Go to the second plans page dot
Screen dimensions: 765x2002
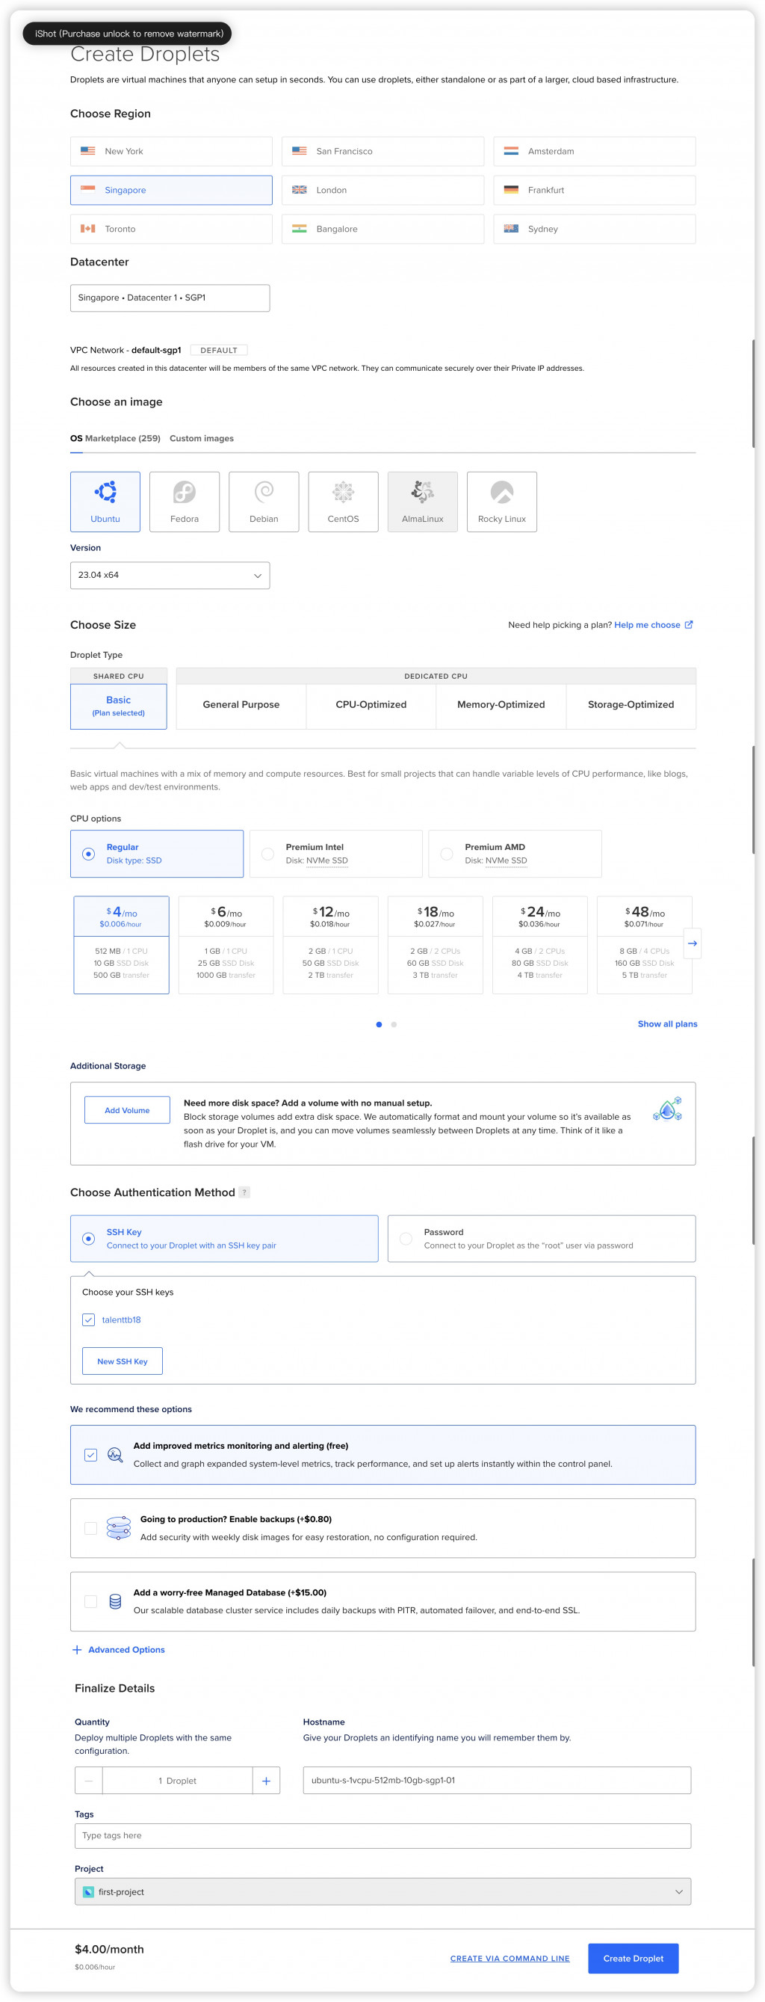tap(394, 1024)
